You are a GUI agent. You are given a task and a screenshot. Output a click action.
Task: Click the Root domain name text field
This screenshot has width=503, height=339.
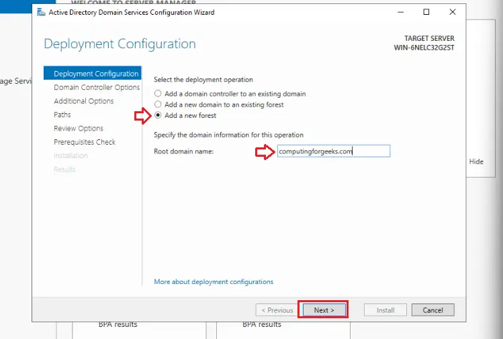click(334, 151)
